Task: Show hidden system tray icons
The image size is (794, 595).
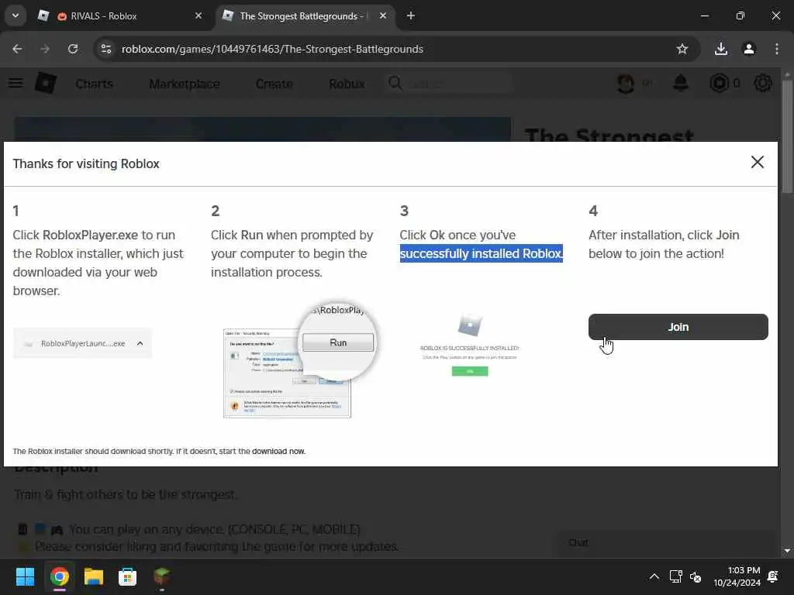Action: [654, 576]
